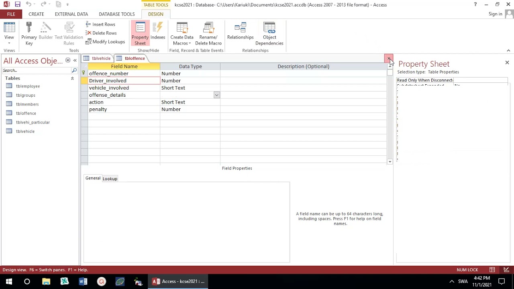Click Sign in link

coord(496,14)
